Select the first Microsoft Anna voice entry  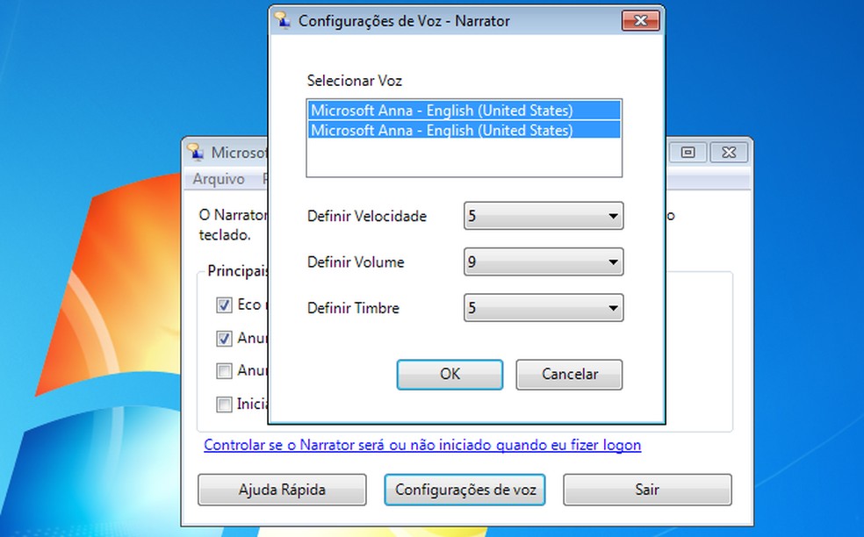(464, 111)
